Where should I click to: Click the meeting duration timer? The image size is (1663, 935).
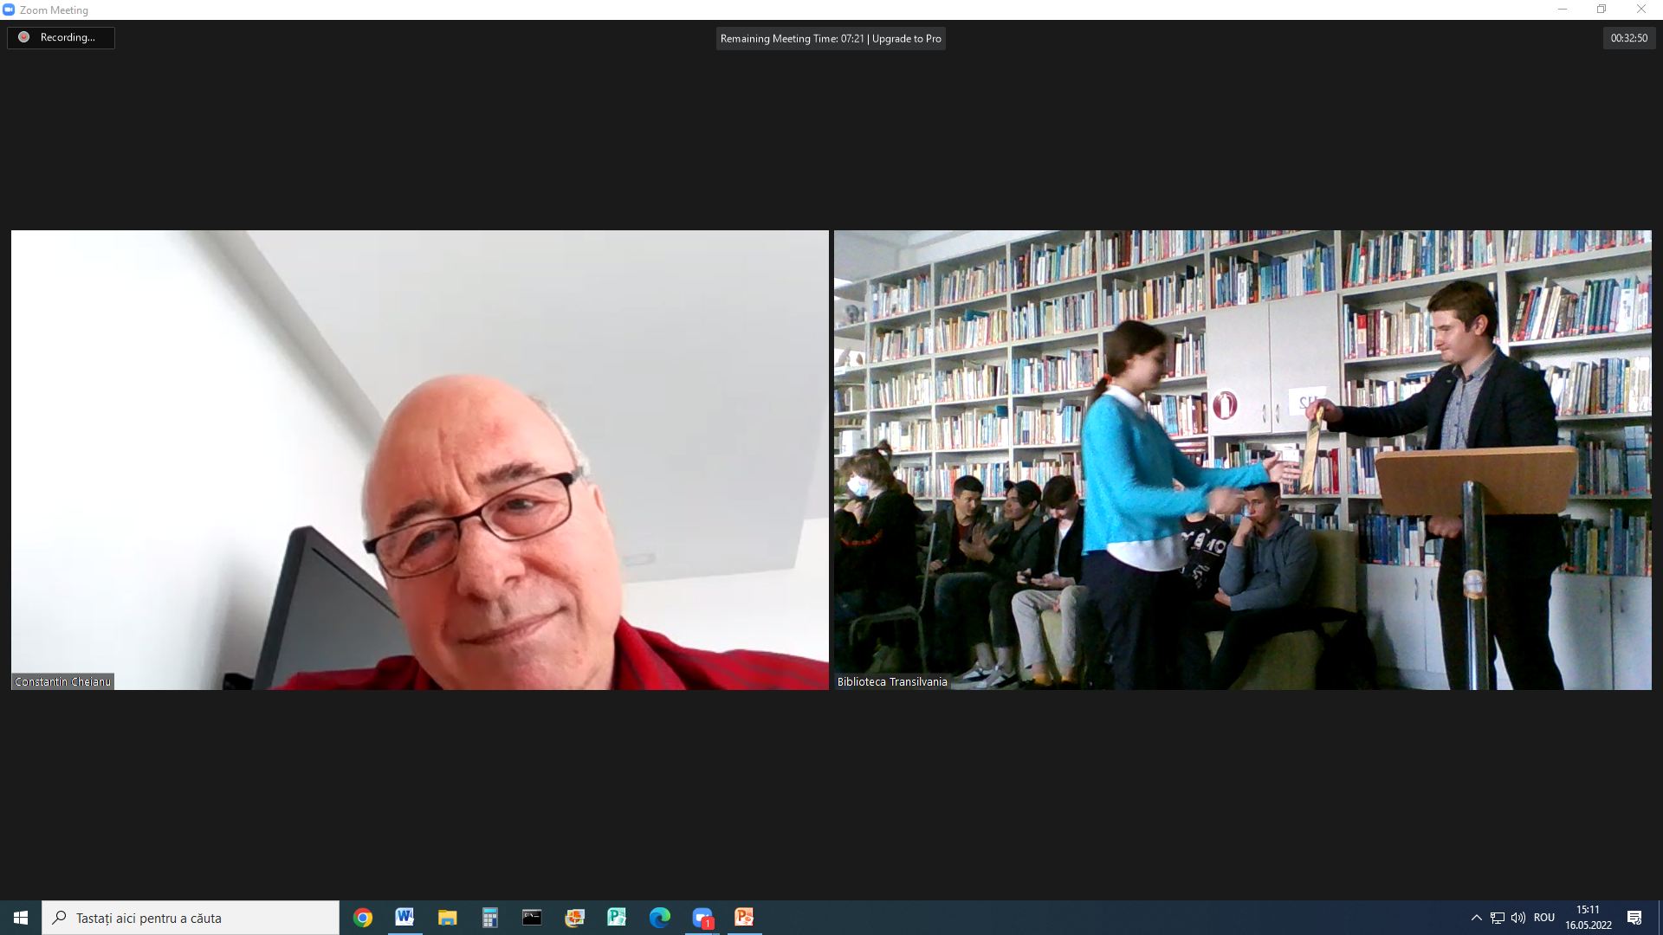pyautogui.click(x=1628, y=38)
